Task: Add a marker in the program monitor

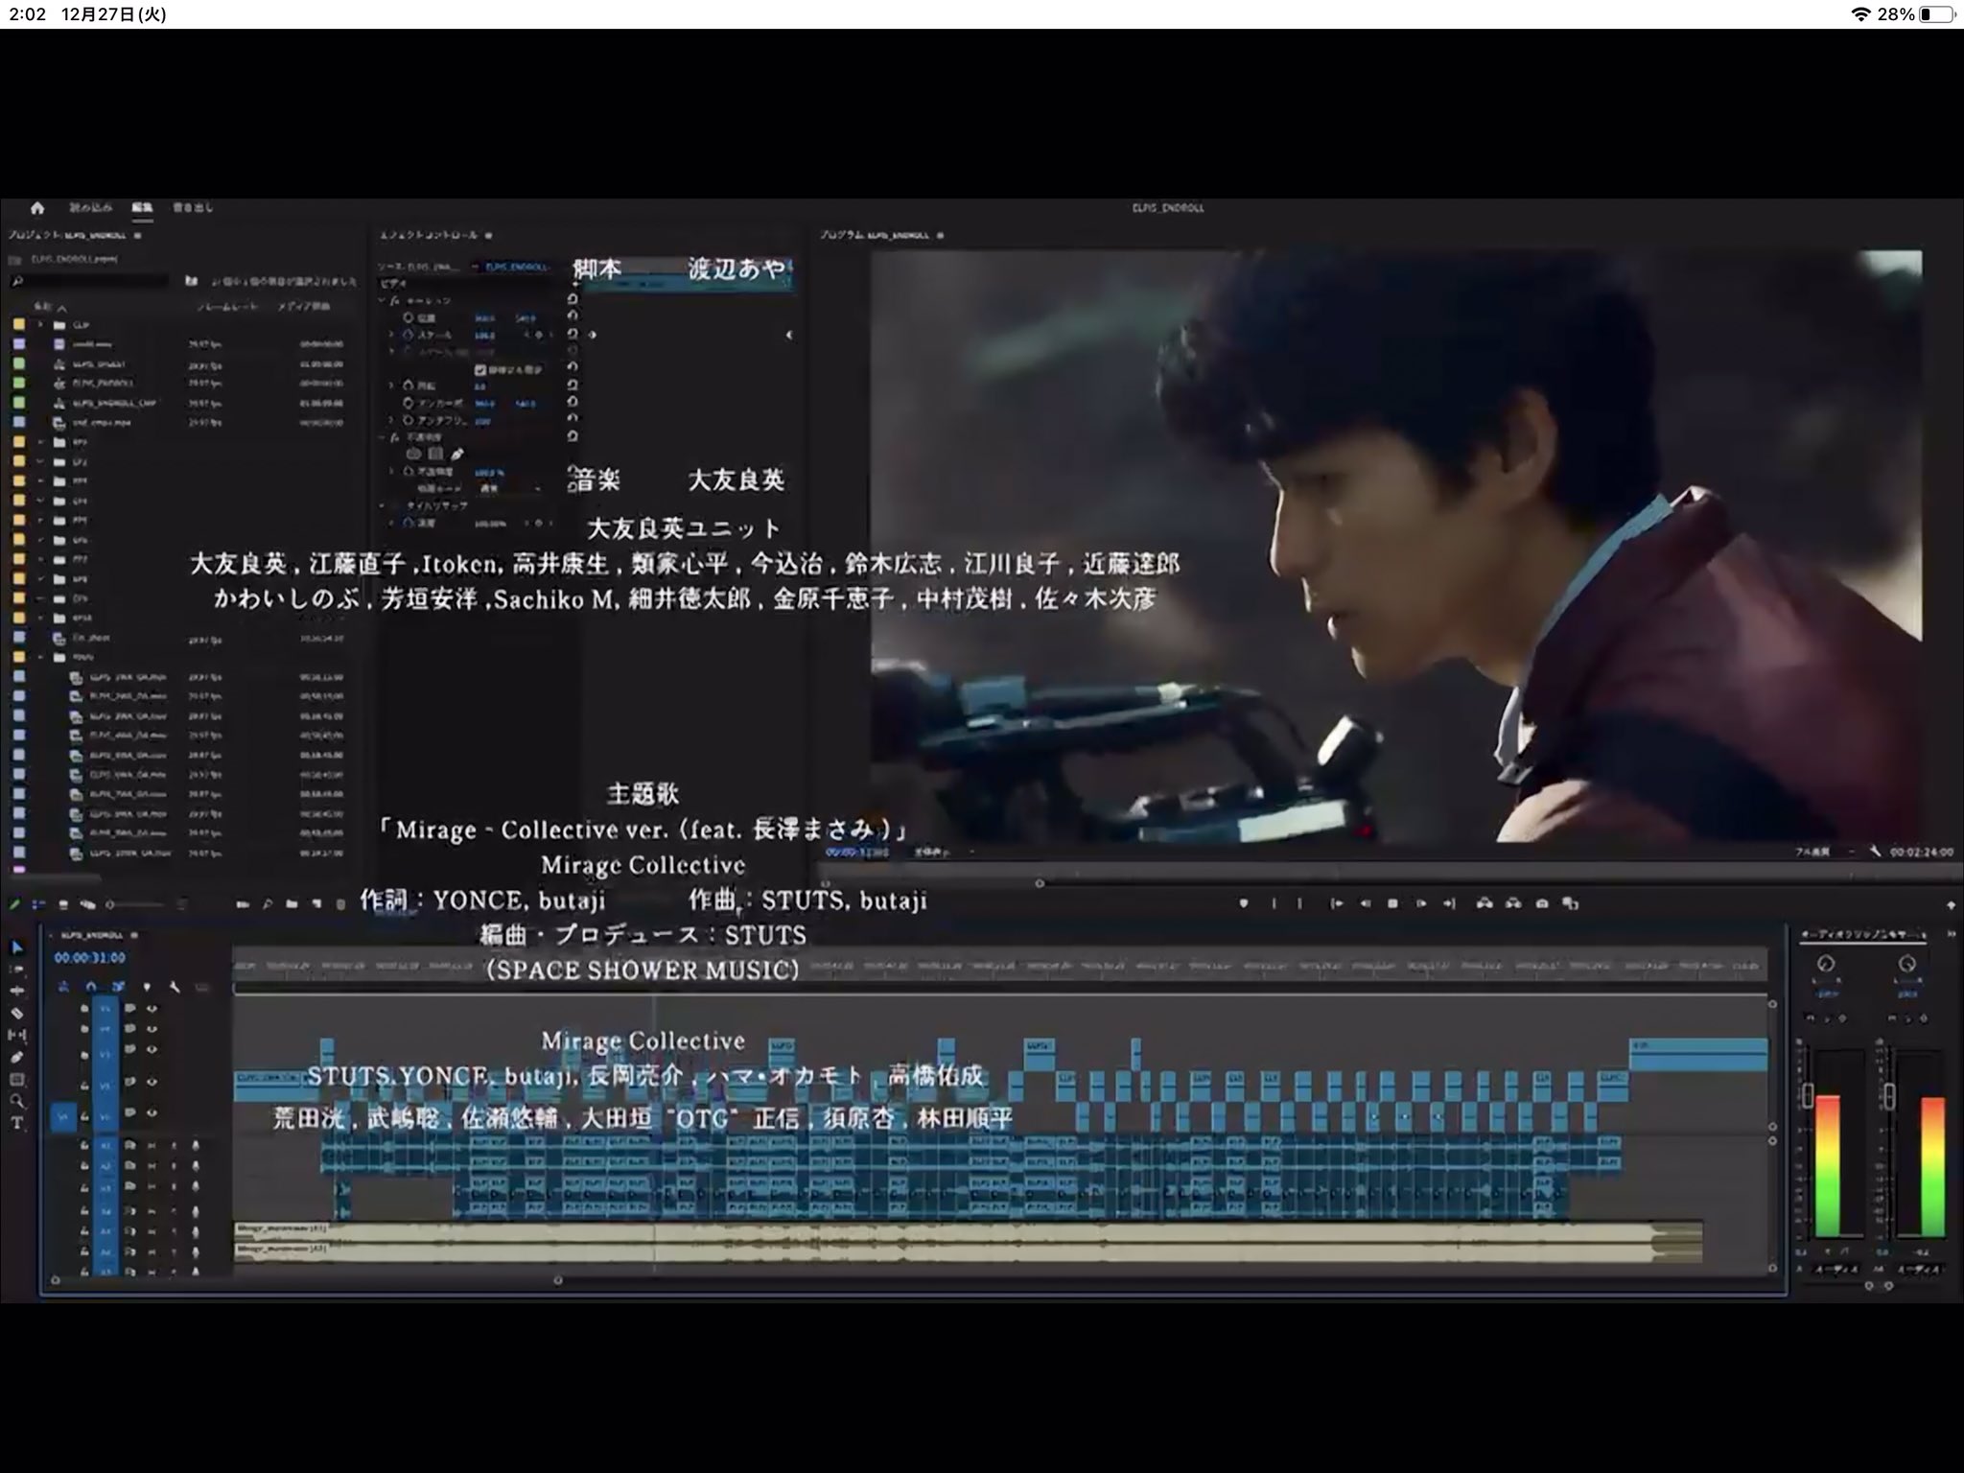Action: click(x=1244, y=903)
